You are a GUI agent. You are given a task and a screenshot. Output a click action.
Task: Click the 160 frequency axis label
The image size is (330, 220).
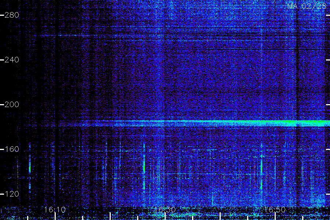point(12,149)
